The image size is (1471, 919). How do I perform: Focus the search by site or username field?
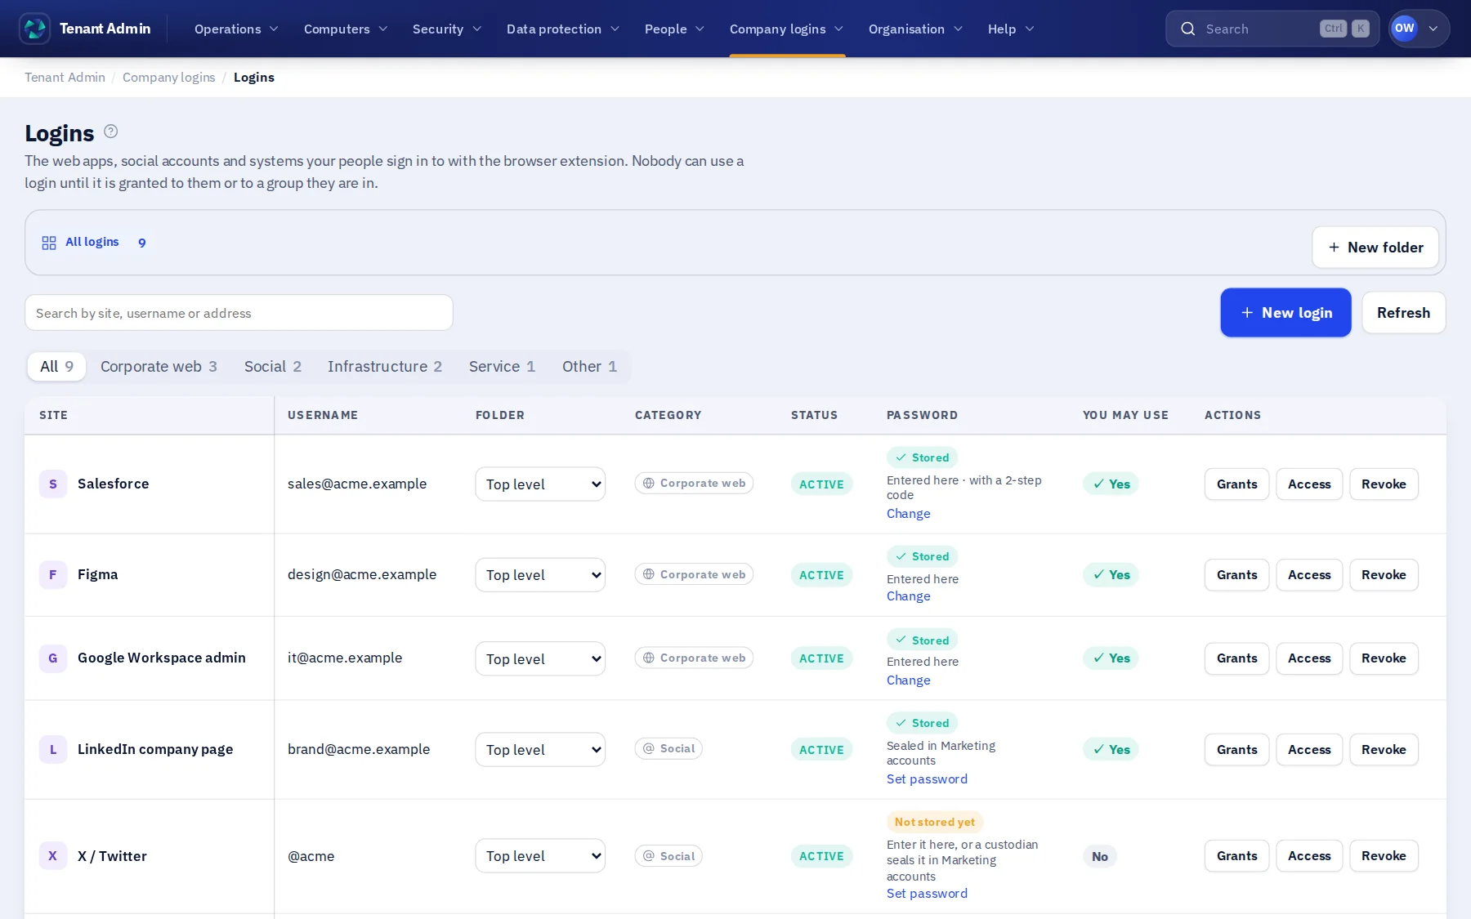click(x=239, y=313)
